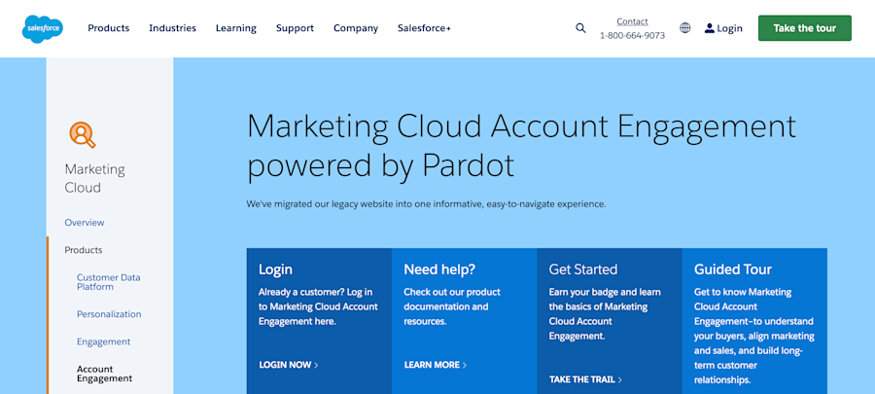Click the Guided Tour card heading
Screen dimensions: 875x394
click(x=733, y=269)
